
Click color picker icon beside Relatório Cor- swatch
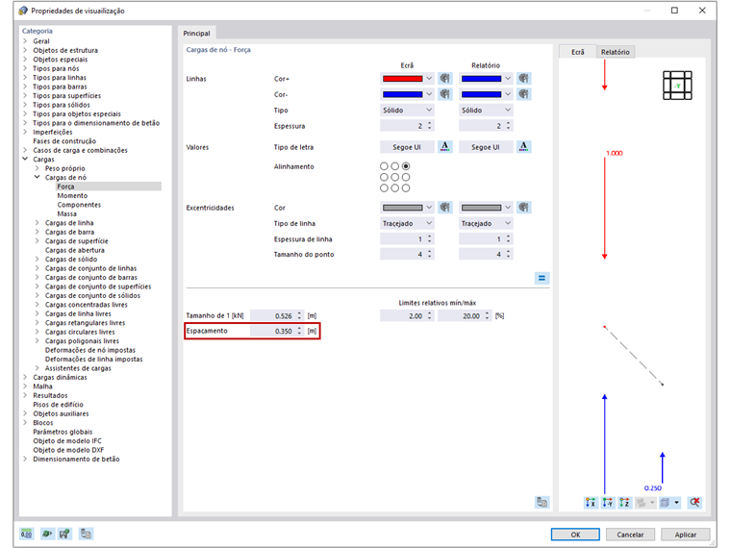[x=524, y=94]
